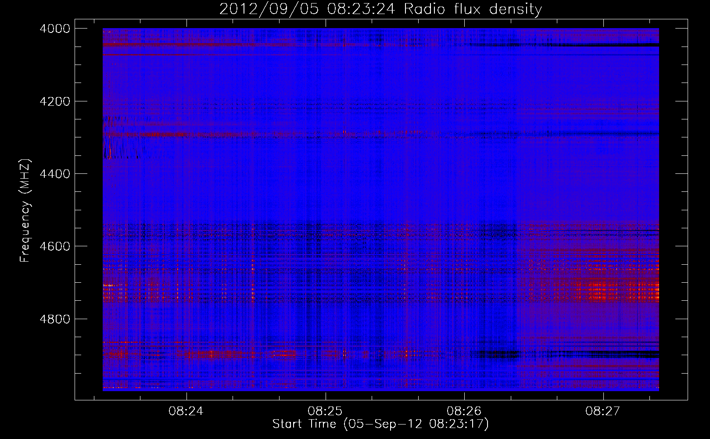Click the 4200 frequency tick label
Screen dimensions: 710x439
coord(55,101)
